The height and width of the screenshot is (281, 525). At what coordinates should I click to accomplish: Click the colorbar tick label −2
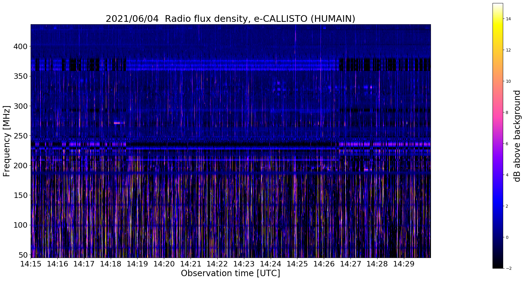point(508,268)
